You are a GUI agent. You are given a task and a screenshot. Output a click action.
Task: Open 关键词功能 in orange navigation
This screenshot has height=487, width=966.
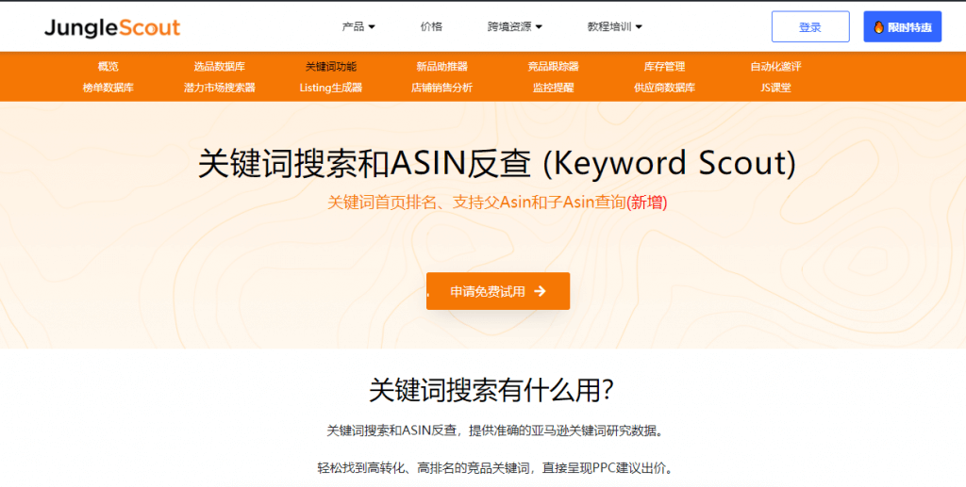tap(331, 66)
